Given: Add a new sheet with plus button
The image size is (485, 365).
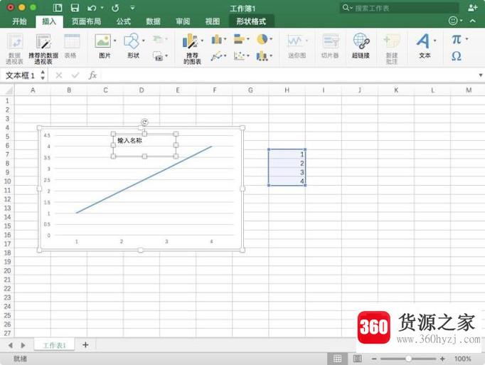Looking at the screenshot, I should tap(85, 344).
